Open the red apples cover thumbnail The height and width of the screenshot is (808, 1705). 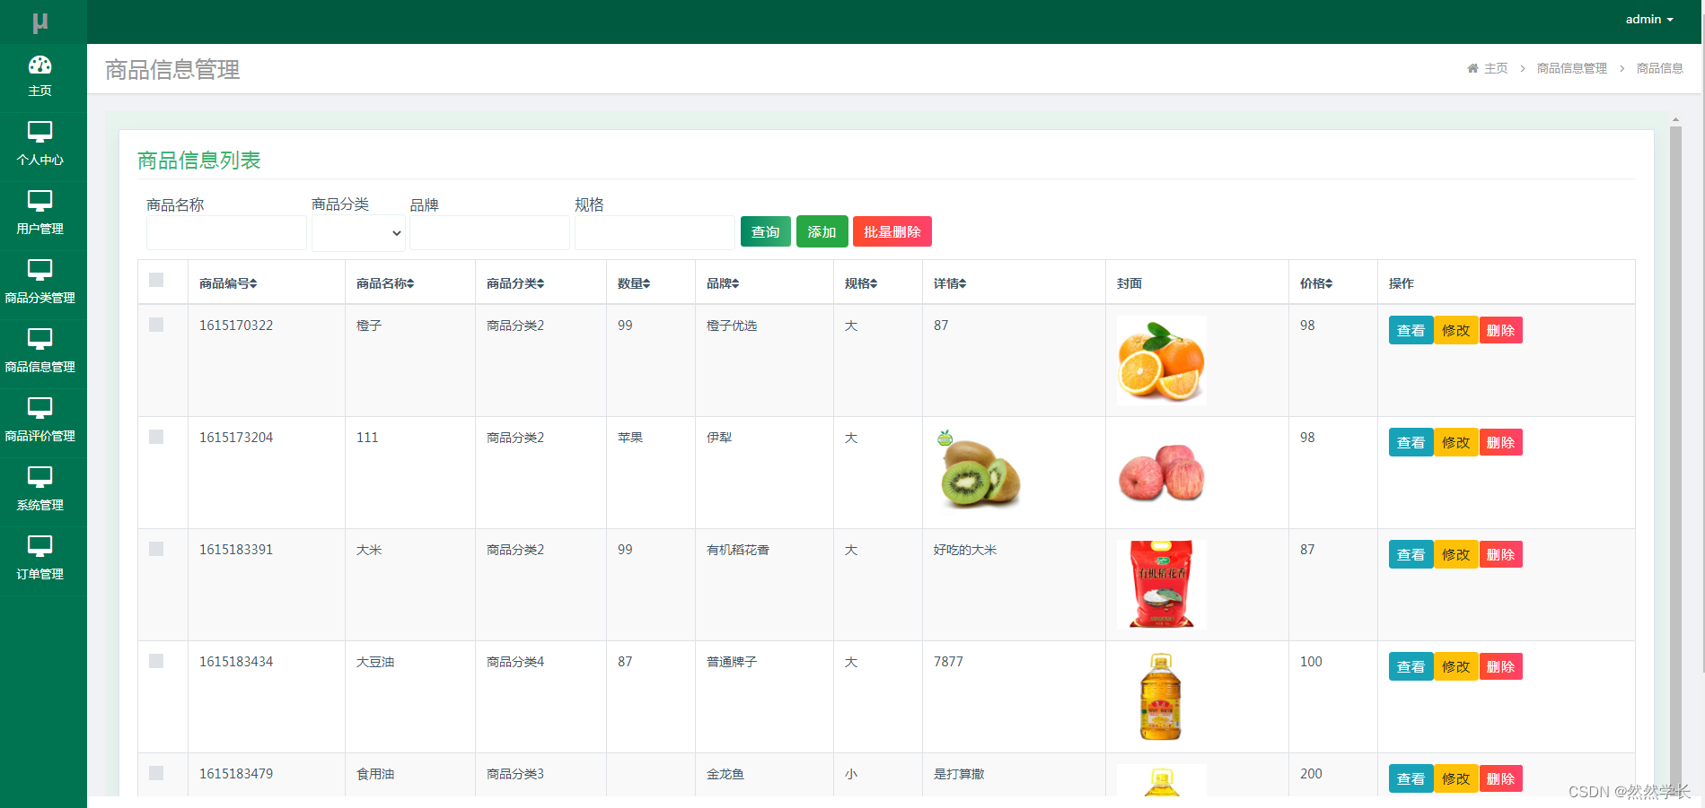[x=1161, y=473]
